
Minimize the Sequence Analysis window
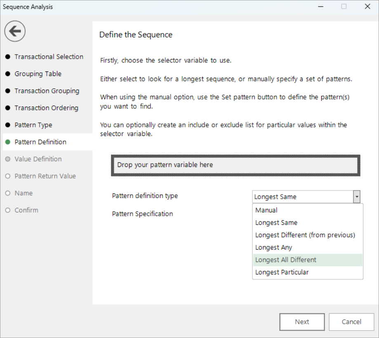320,7
